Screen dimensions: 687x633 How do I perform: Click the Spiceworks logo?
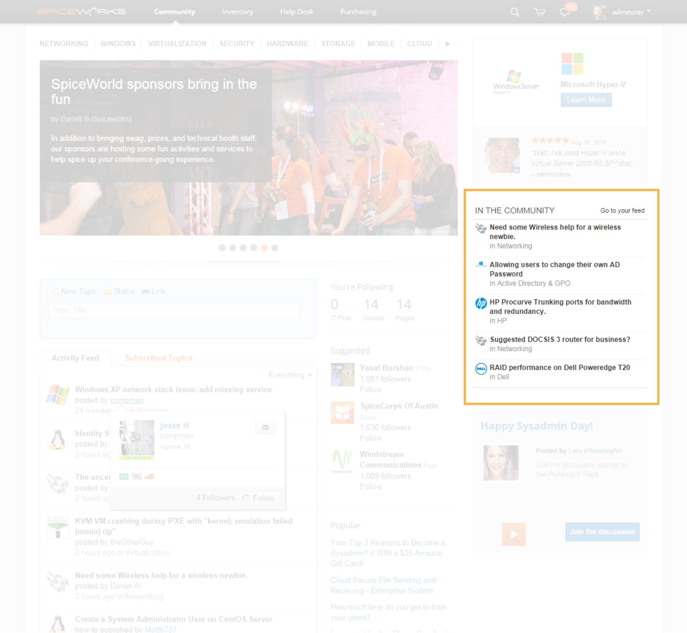tap(81, 12)
